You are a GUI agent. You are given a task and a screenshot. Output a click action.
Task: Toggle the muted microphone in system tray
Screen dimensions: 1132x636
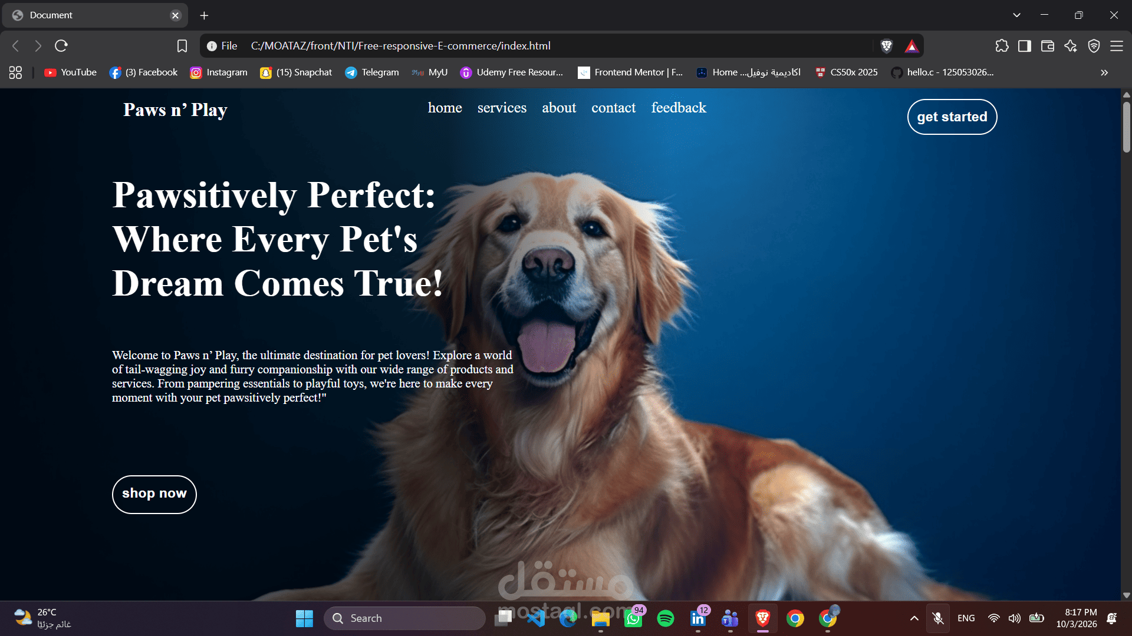click(938, 618)
